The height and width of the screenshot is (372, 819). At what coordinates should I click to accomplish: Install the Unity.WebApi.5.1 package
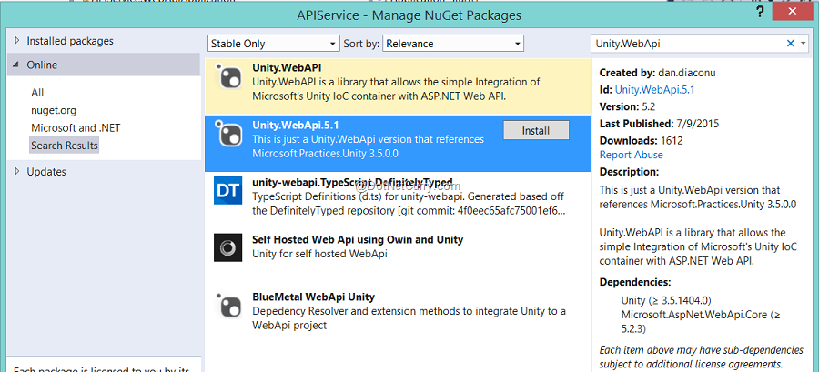[x=536, y=130]
